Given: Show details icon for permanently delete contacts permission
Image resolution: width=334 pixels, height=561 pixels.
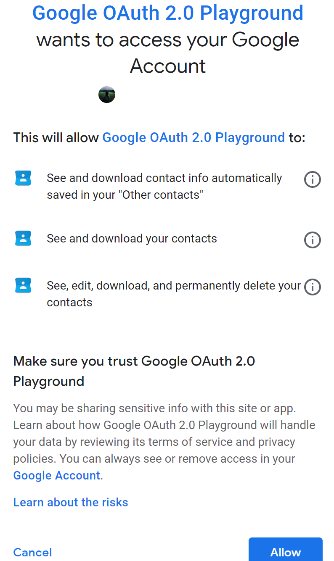Looking at the screenshot, I should [x=312, y=287].
